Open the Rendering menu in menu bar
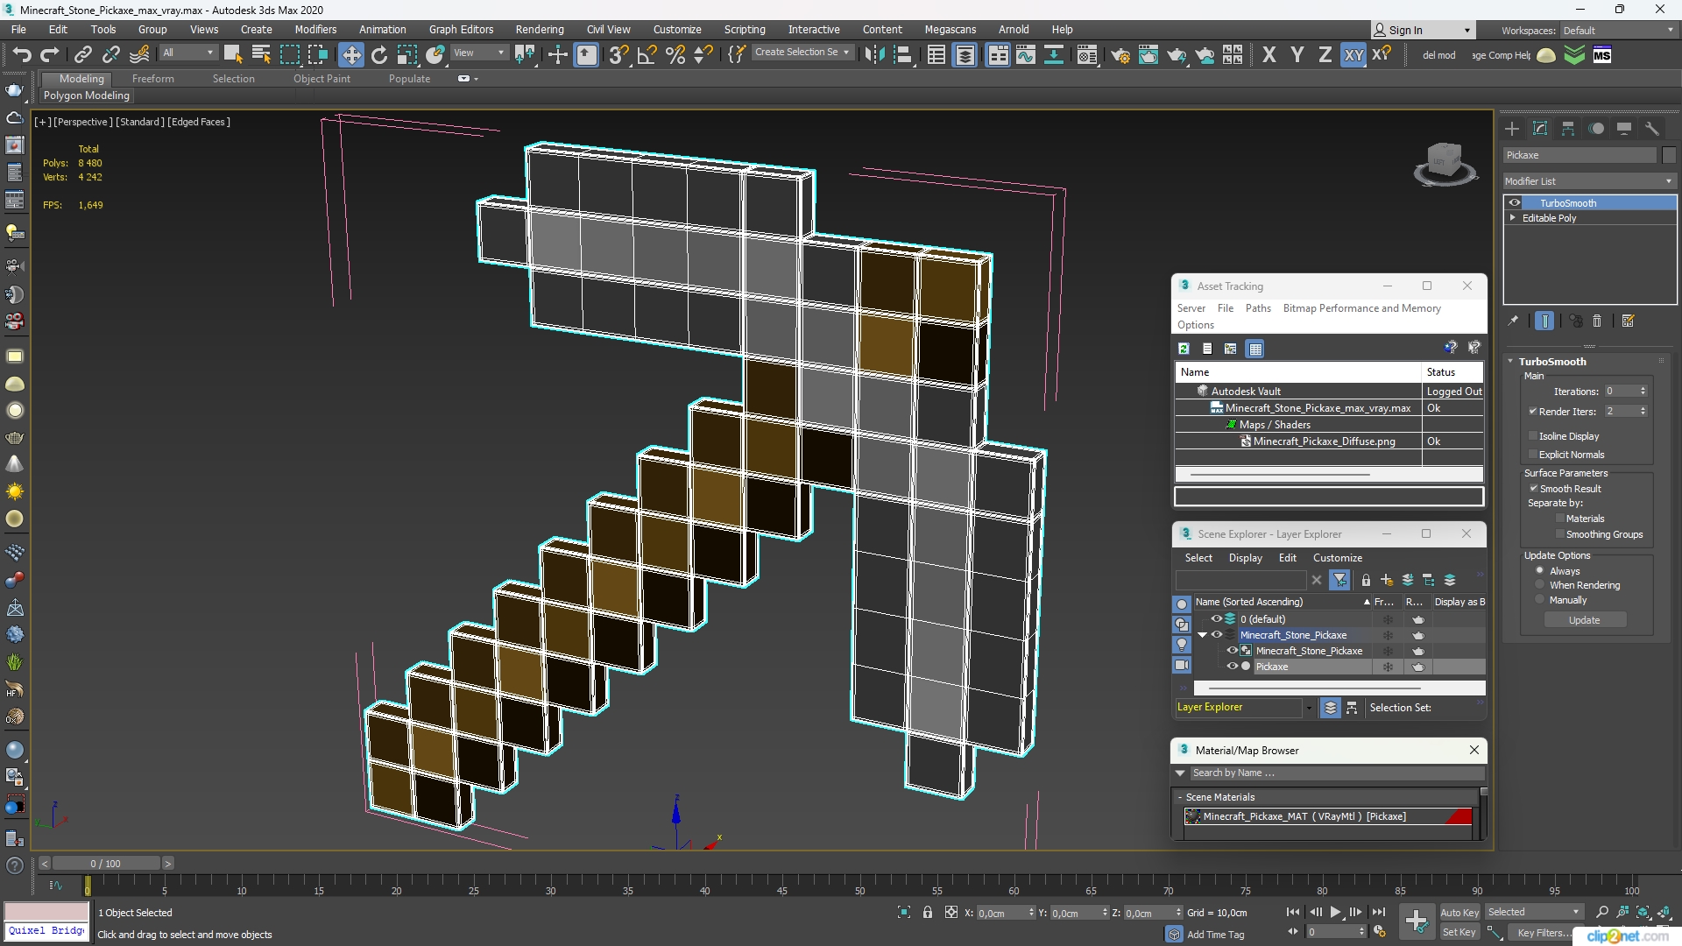Image resolution: width=1682 pixels, height=946 pixels. coord(540,28)
